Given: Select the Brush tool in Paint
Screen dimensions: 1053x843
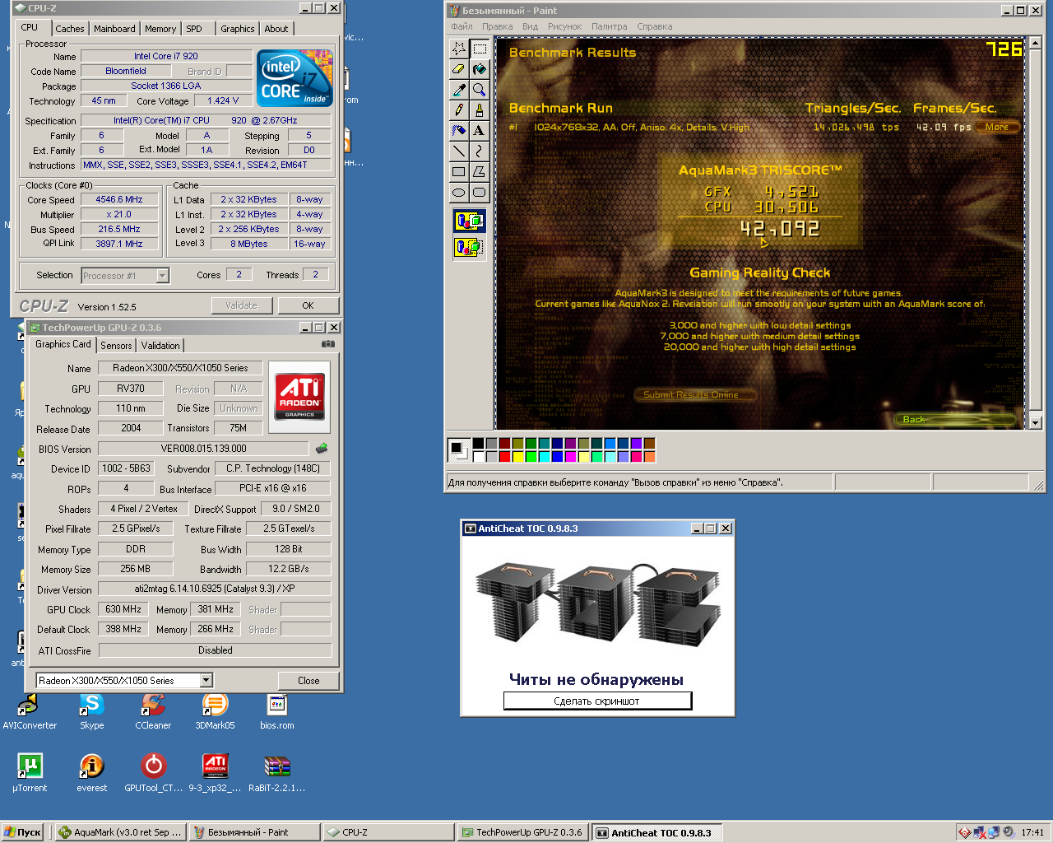Looking at the screenshot, I should click(479, 110).
